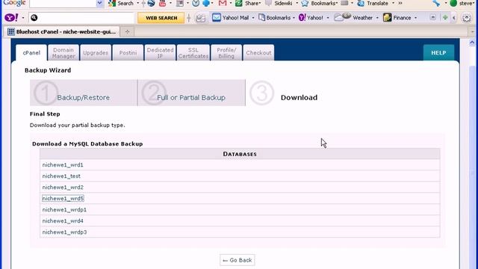This screenshot has height=269, width=478.
Task: Click the Gmail M icon in Google toolbar
Action: [223, 3]
